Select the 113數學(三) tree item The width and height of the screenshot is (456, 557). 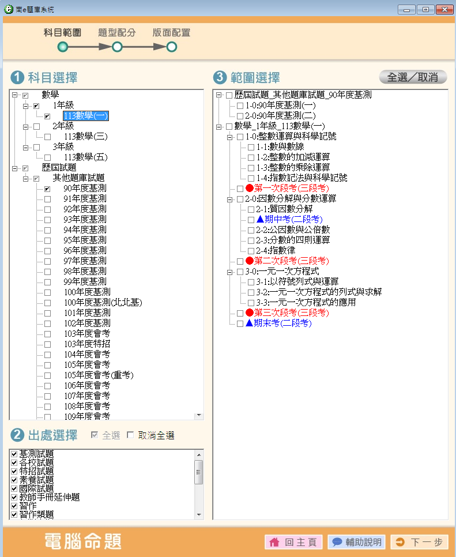pyautogui.click(x=86, y=137)
